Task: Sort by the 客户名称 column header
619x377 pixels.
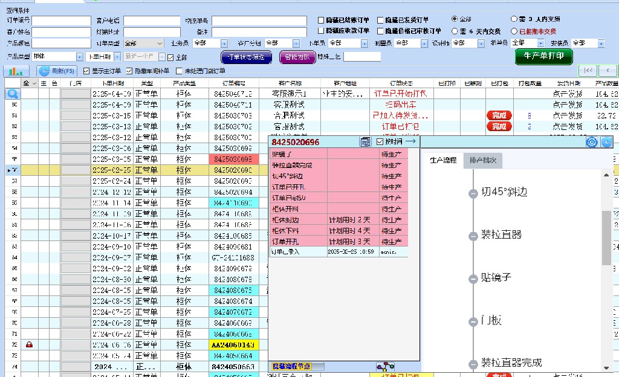Action: pyautogui.click(x=290, y=83)
